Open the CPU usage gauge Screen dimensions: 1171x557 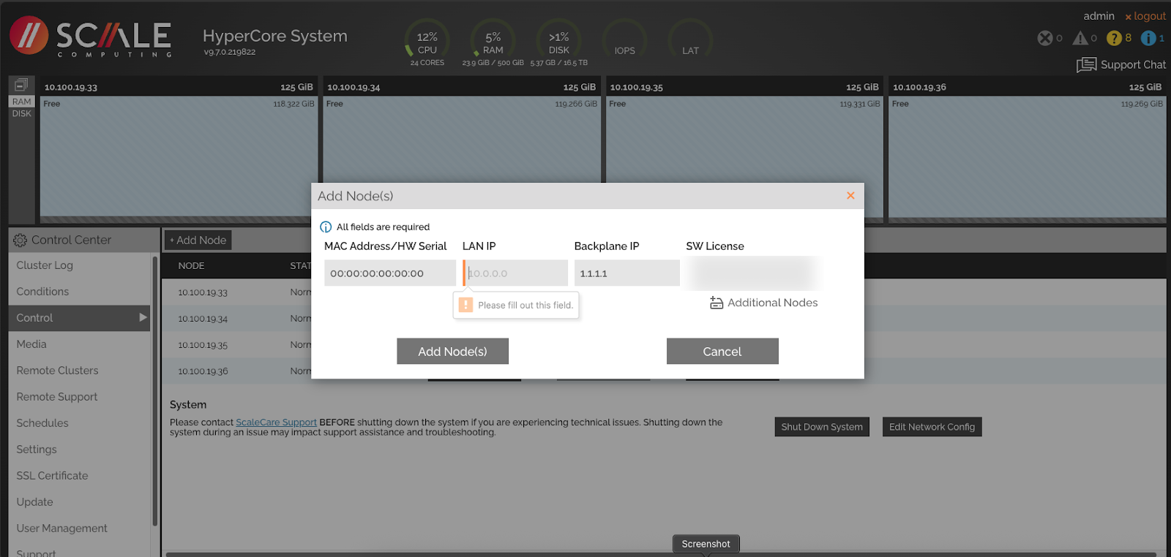(427, 41)
